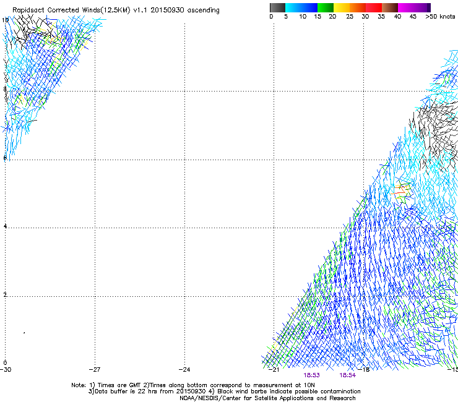Click the '>50 knots' legend label
The height and width of the screenshot is (402, 458).
(440, 17)
